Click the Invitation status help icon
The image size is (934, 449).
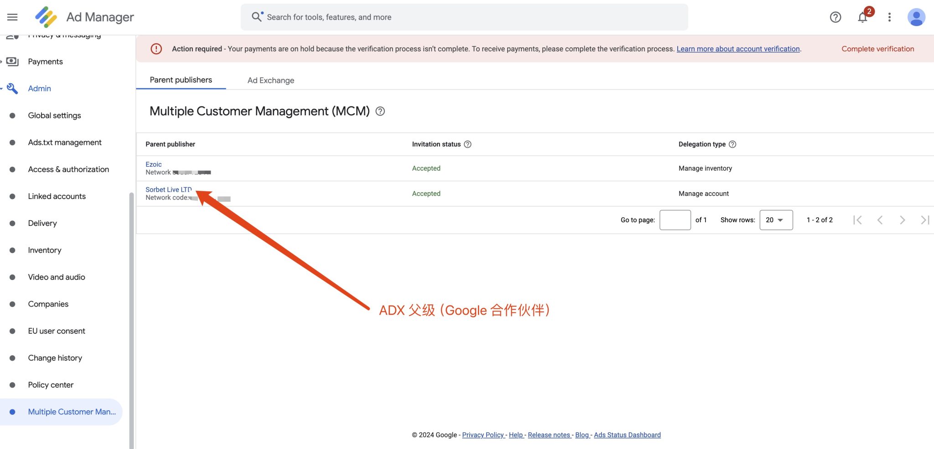pos(468,144)
